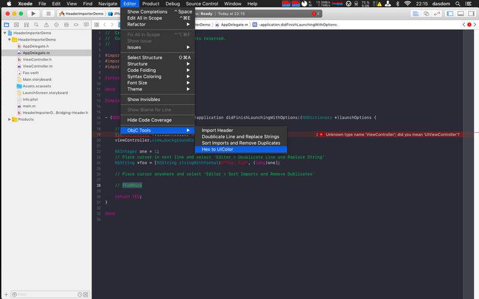The image size is (479, 299).
Task: Open the Refactor submenu
Action: (x=157, y=25)
